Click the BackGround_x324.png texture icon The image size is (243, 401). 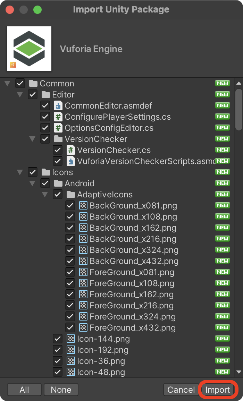pyautogui.click(x=83, y=250)
